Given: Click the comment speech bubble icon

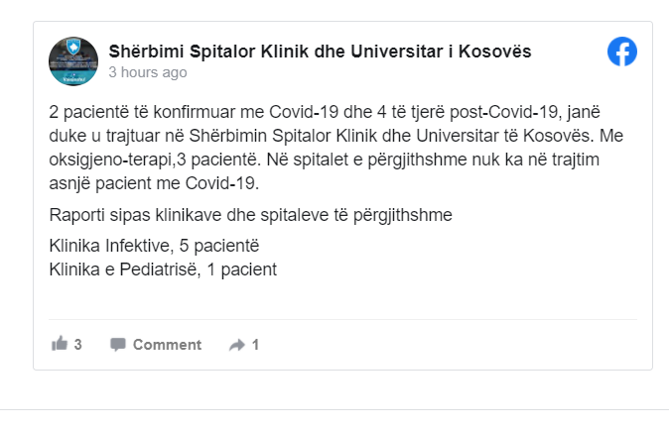Looking at the screenshot, I should (118, 345).
